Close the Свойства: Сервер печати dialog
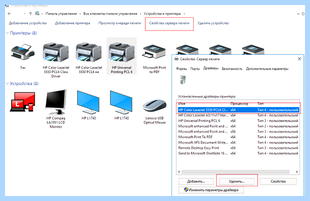310x201 pixels. click(x=299, y=59)
